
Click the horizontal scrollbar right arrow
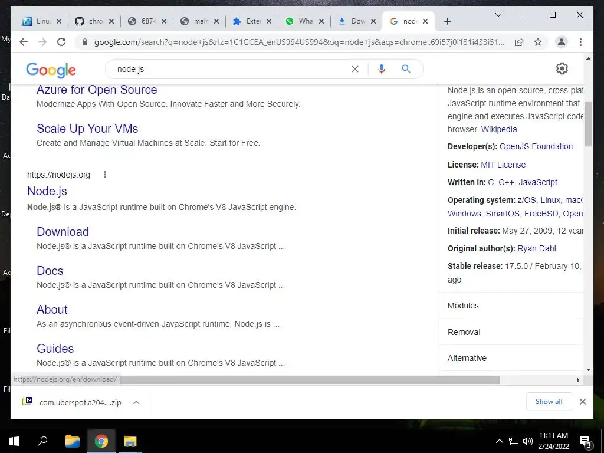tap(578, 380)
